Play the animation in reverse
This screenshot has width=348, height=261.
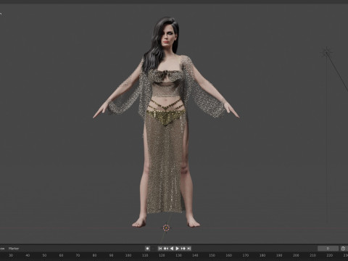tap(172, 249)
